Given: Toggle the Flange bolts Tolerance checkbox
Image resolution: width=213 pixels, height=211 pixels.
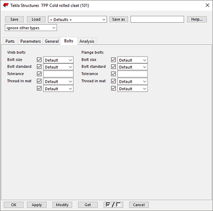Looking at the screenshot, I should click(x=113, y=74).
